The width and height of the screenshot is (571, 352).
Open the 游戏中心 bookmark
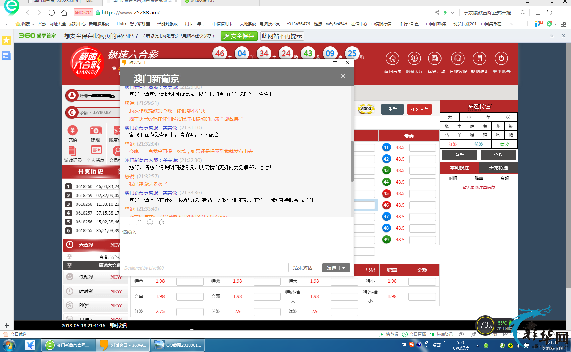tap(77, 24)
